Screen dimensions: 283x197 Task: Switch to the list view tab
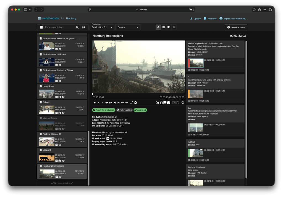164,27
